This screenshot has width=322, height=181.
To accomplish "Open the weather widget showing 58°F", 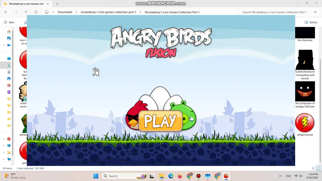I will coord(15,176).
